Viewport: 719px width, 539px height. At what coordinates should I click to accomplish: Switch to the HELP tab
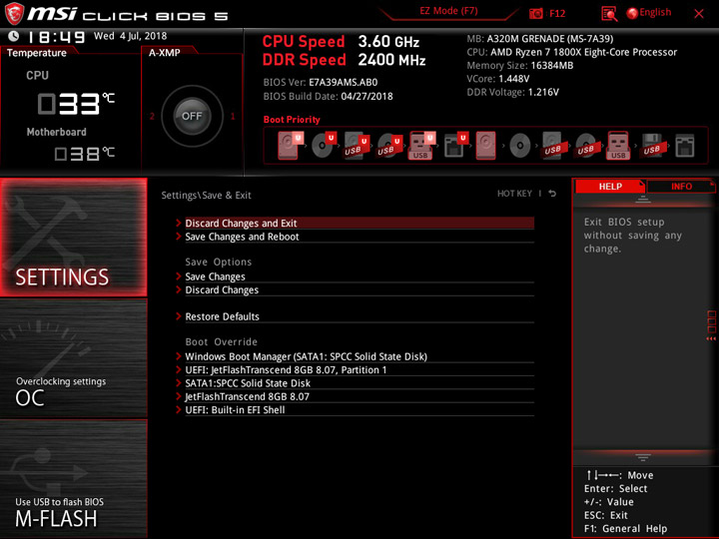[610, 186]
